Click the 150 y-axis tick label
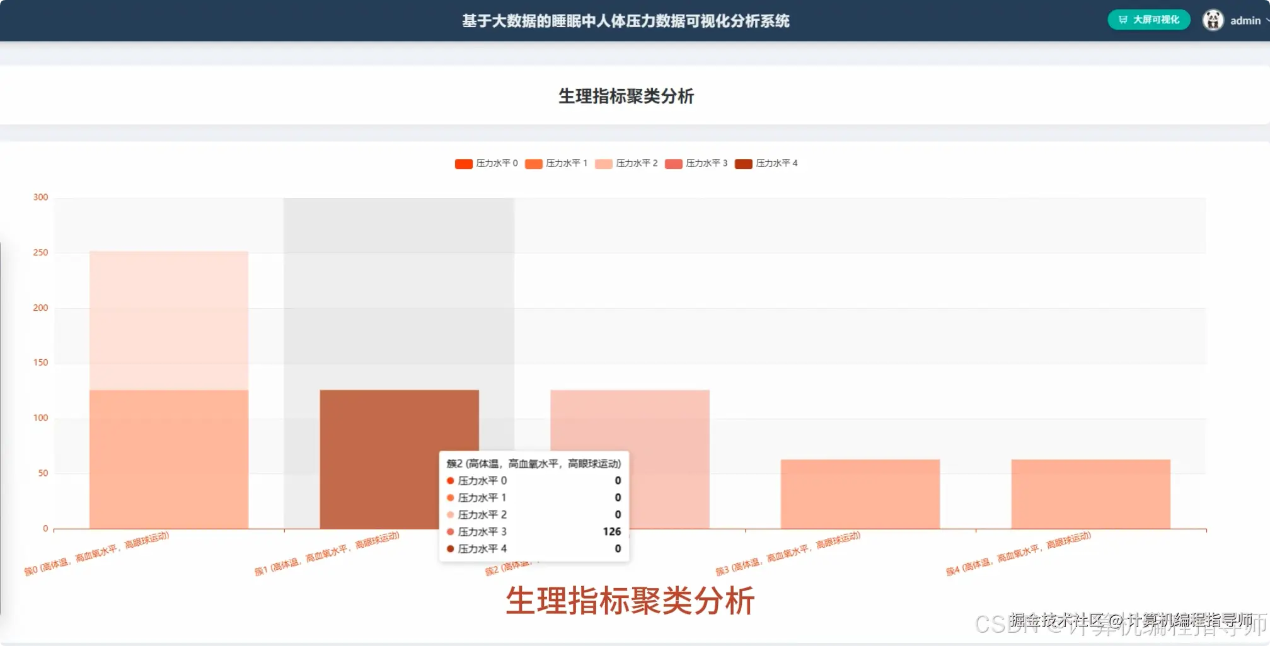The width and height of the screenshot is (1270, 646). tap(40, 362)
